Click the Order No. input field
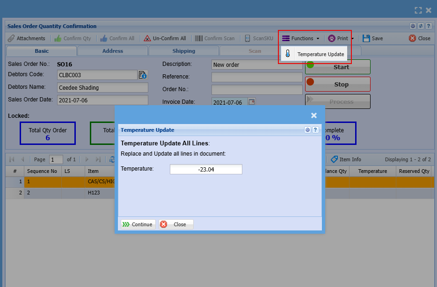 (257, 90)
